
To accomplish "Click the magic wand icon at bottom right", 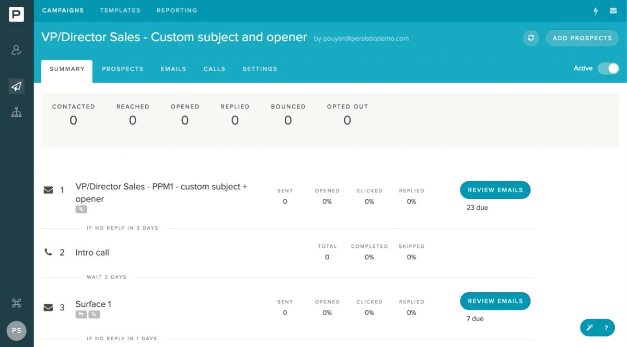I will pyautogui.click(x=589, y=328).
